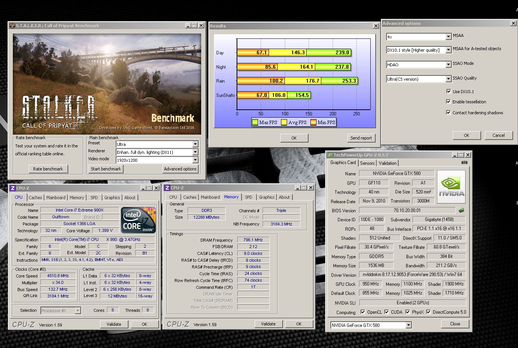The width and height of the screenshot is (518, 348).
Task: Click the GPU-Z title bar icon
Action: point(330,155)
